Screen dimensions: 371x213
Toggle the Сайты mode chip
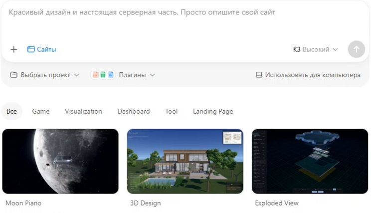click(x=42, y=49)
